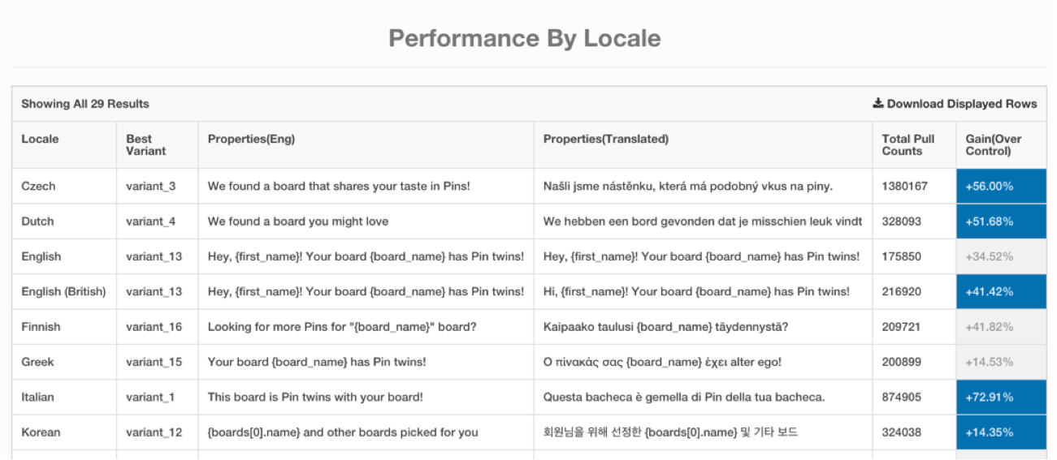Click the Gain(Over Control) column header
Viewport: 1057px width, 460px height.
[x=994, y=144]
